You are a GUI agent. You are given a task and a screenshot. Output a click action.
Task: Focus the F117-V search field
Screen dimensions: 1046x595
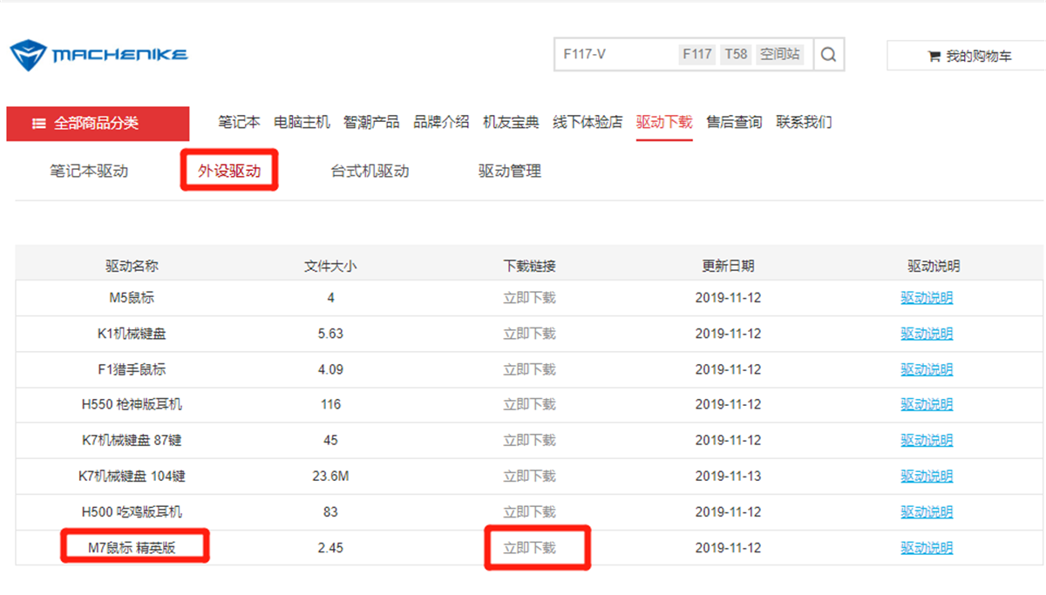click(x=615, y=54)
